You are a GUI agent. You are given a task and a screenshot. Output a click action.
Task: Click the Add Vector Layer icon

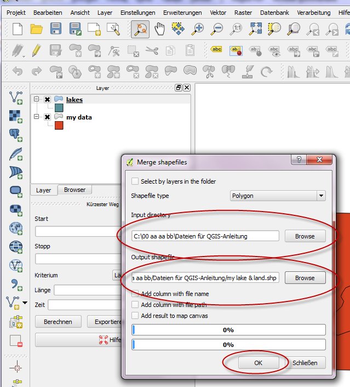(15, 98)
